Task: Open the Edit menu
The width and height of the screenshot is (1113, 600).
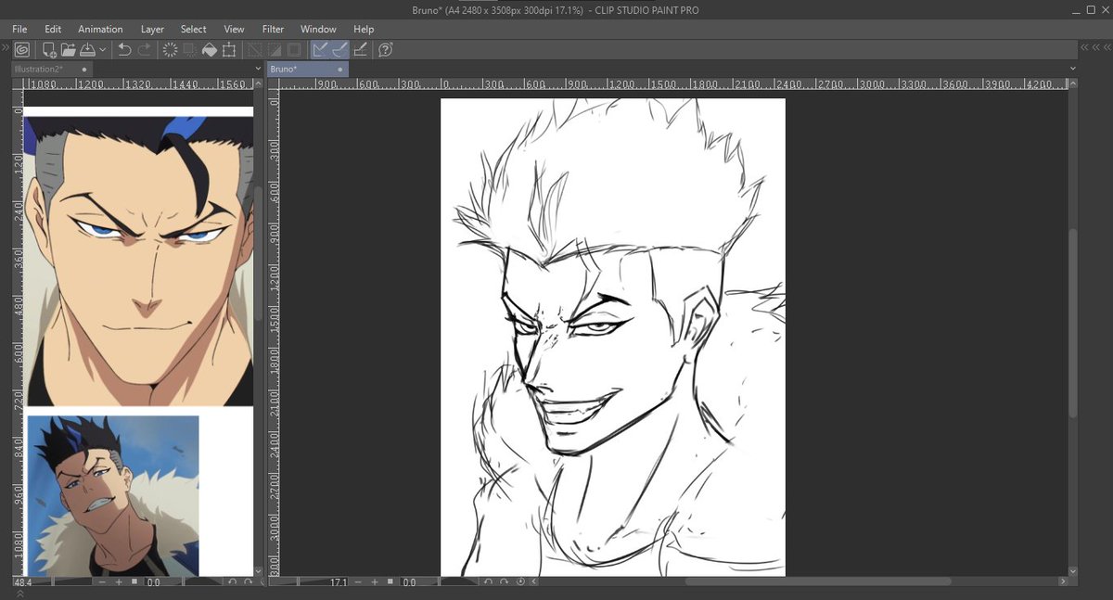Action: click(x=53, y=29)
